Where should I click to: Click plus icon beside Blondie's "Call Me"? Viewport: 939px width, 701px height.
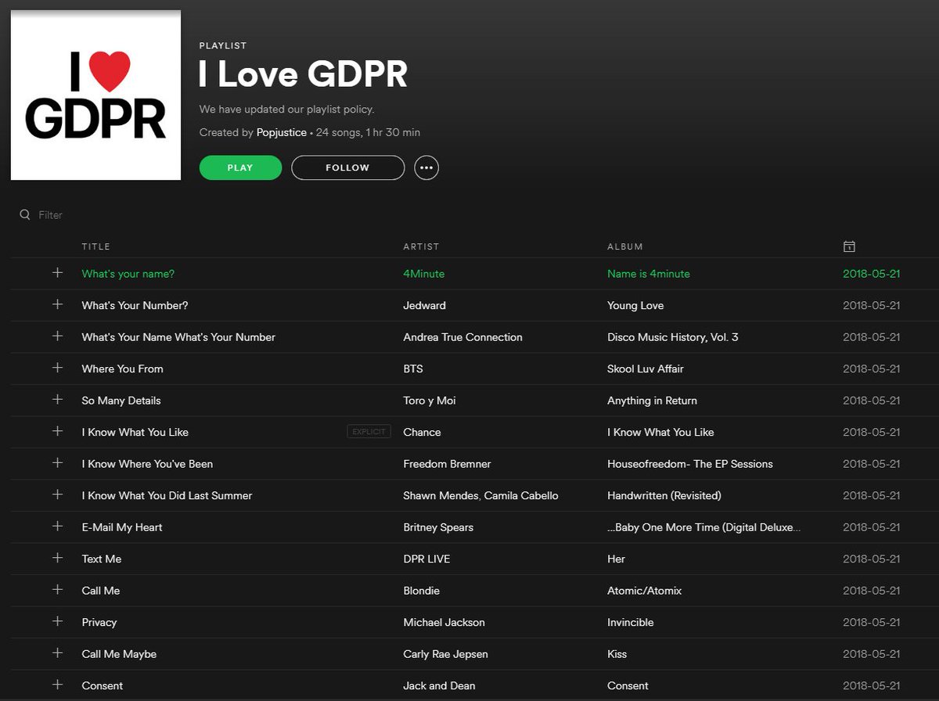tap(57, 590)
